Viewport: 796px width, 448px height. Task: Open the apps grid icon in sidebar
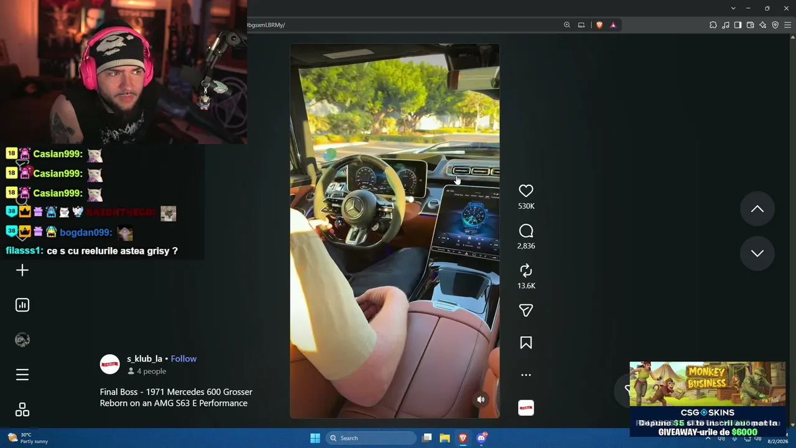pyautogui.click(x=22, y=409)
